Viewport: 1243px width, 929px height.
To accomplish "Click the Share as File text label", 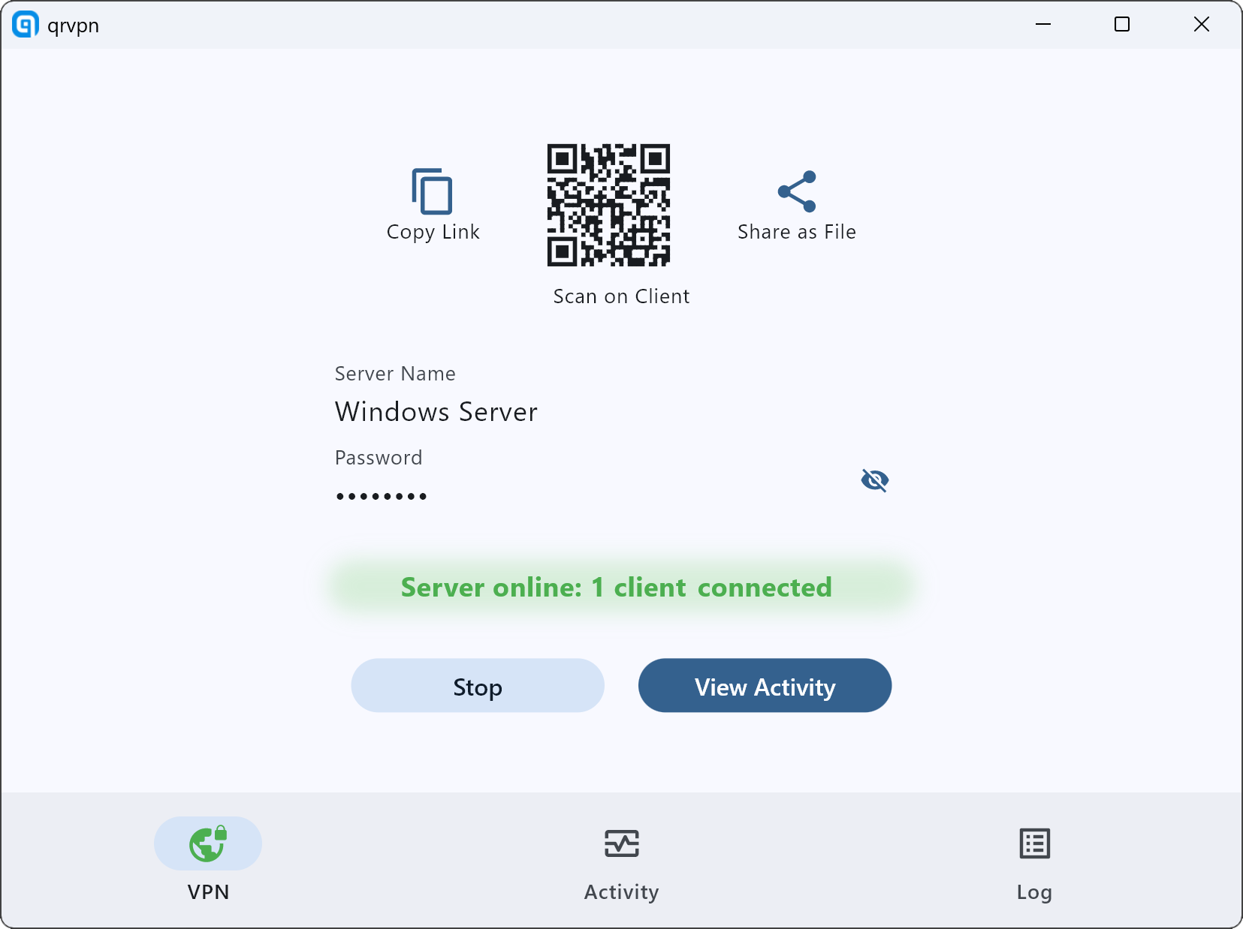I will click(797, 232).
